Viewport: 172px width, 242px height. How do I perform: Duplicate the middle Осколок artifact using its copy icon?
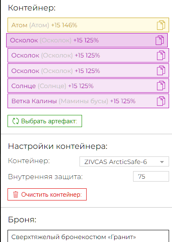pos(161,55)
